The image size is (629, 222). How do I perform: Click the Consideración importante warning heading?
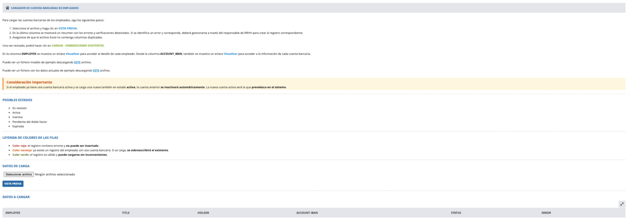pos(29,82)
